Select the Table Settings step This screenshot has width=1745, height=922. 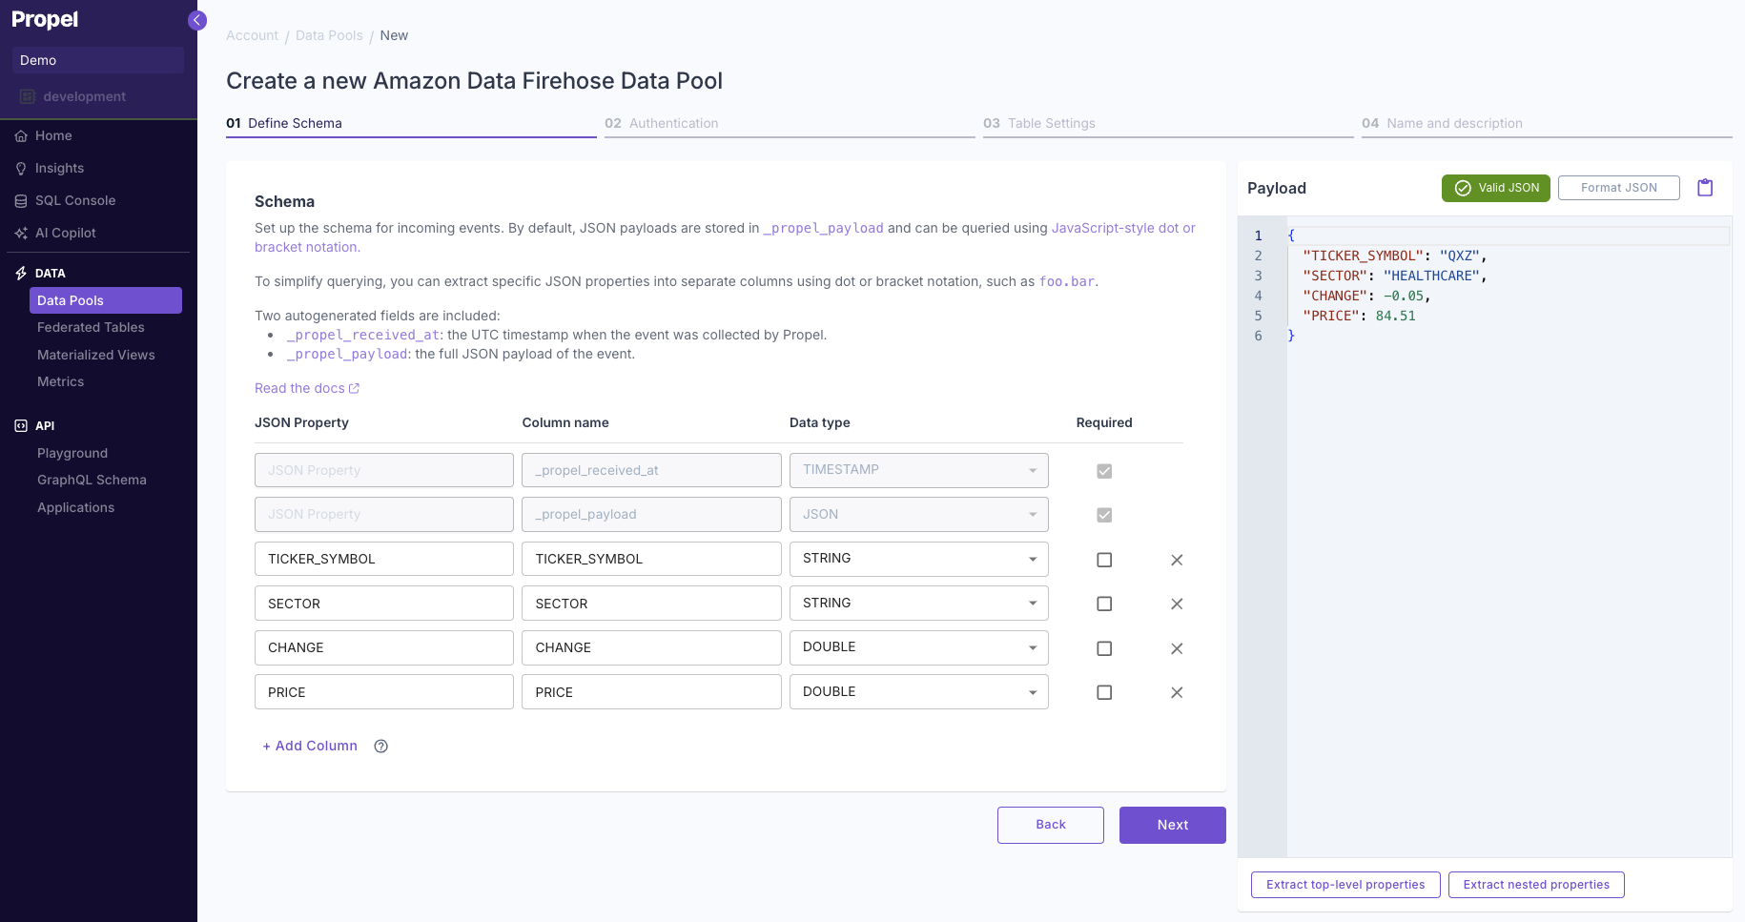point(1040,123)
